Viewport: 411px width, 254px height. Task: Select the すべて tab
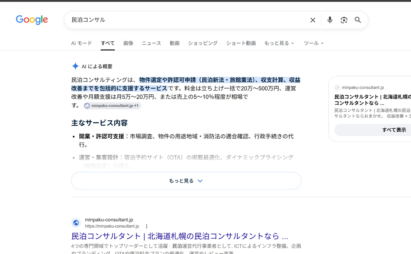[x=108, y=43]
